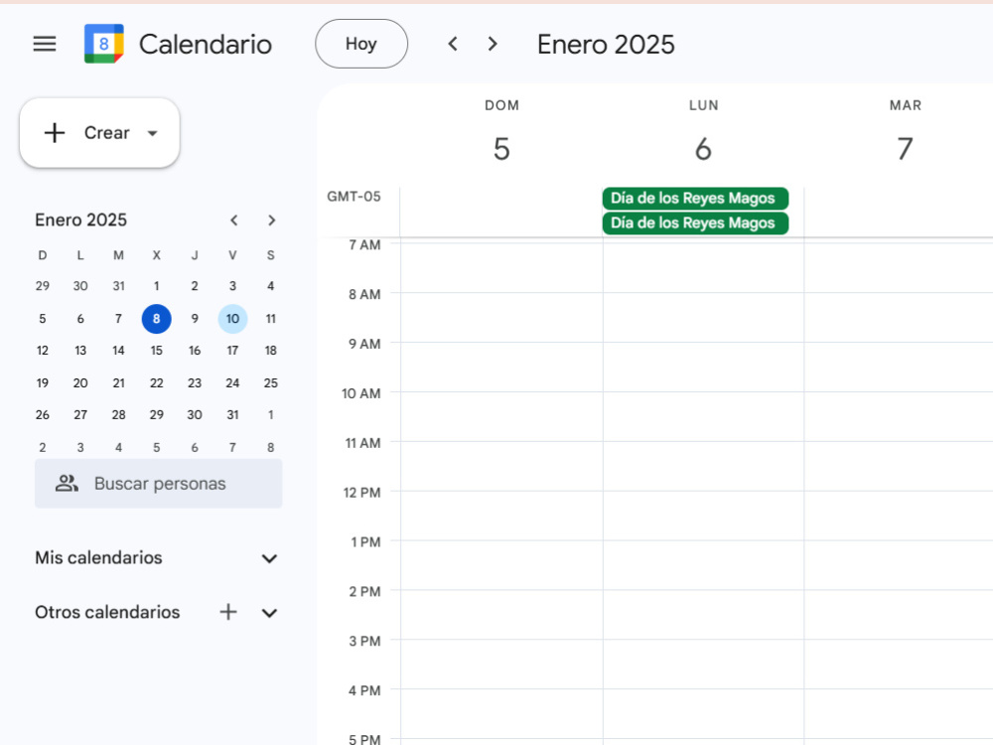This screenshot has height=745, width=993.
Task: Show previous month in mini calendar
Action: (233, 221)
